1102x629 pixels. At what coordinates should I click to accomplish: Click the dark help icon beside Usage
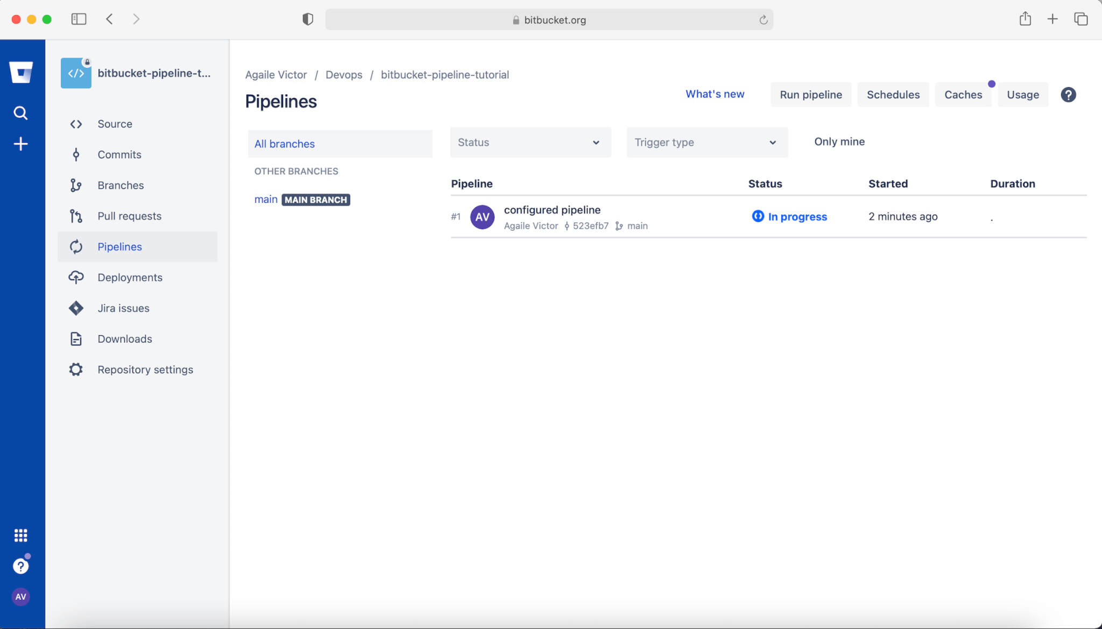1068,95
